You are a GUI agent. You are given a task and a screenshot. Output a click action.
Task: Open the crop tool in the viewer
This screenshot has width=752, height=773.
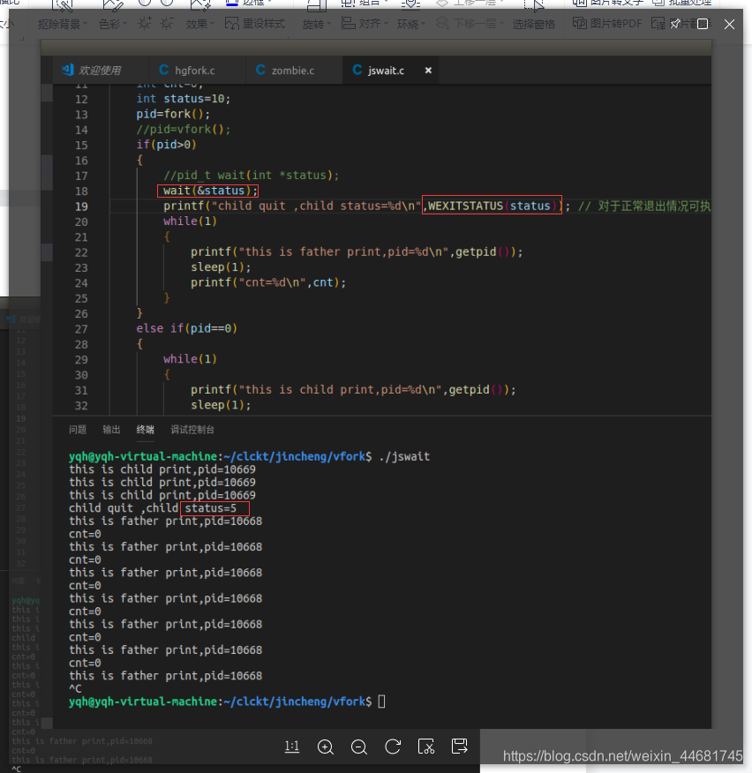click(x=426, y=747)
